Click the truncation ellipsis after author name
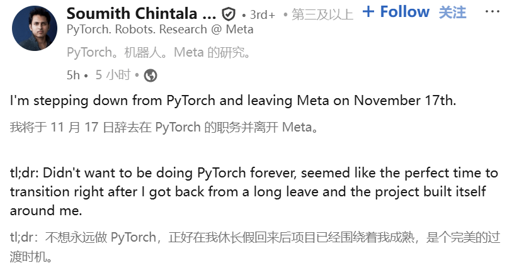 coord(208,14)
